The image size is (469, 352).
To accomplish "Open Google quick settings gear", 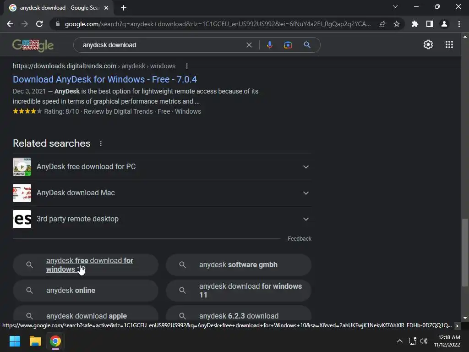I will 428,44.
